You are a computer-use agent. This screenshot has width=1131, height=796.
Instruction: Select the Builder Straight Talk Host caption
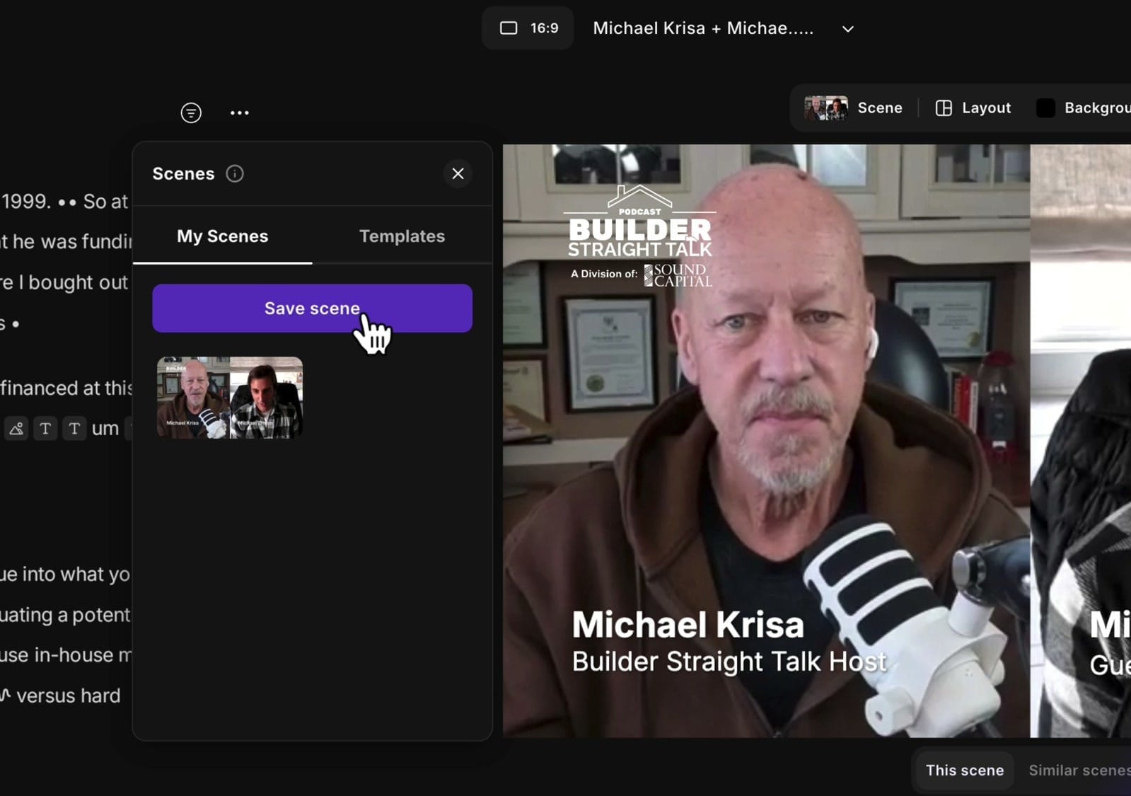pos(729,662)
